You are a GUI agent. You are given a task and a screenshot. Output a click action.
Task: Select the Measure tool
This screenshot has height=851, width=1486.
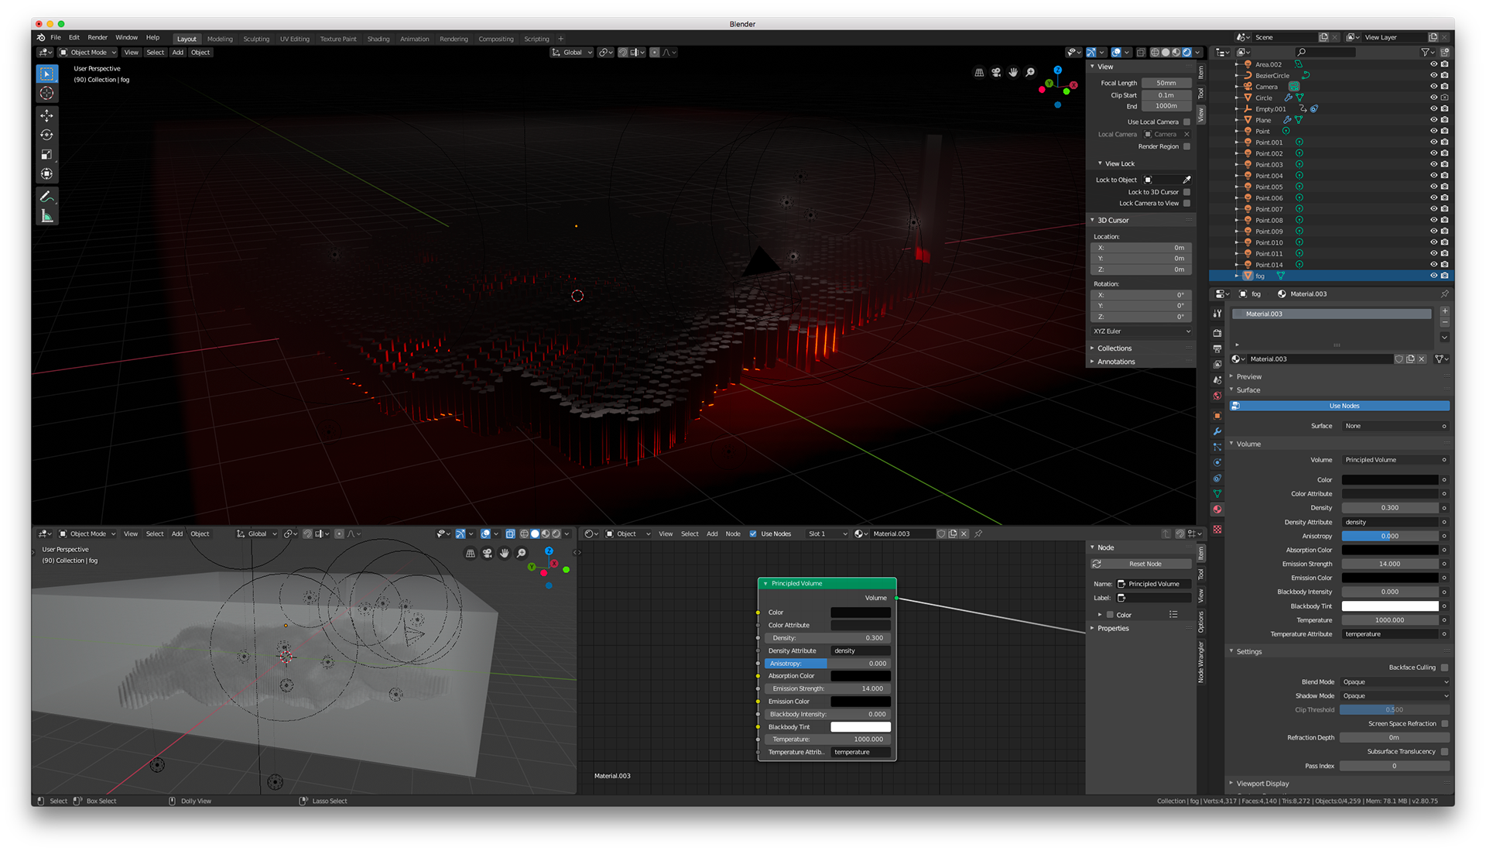[x=47, y=216]
